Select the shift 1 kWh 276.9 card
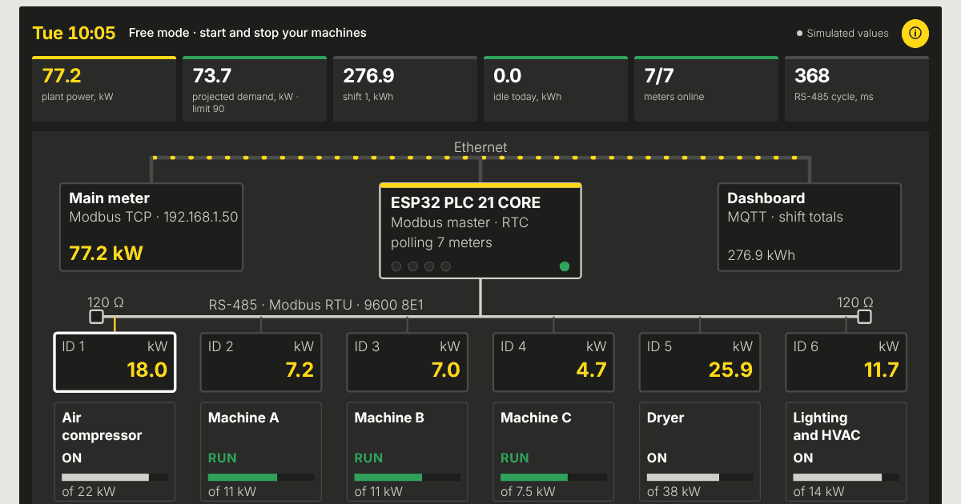 click(405, 89)
